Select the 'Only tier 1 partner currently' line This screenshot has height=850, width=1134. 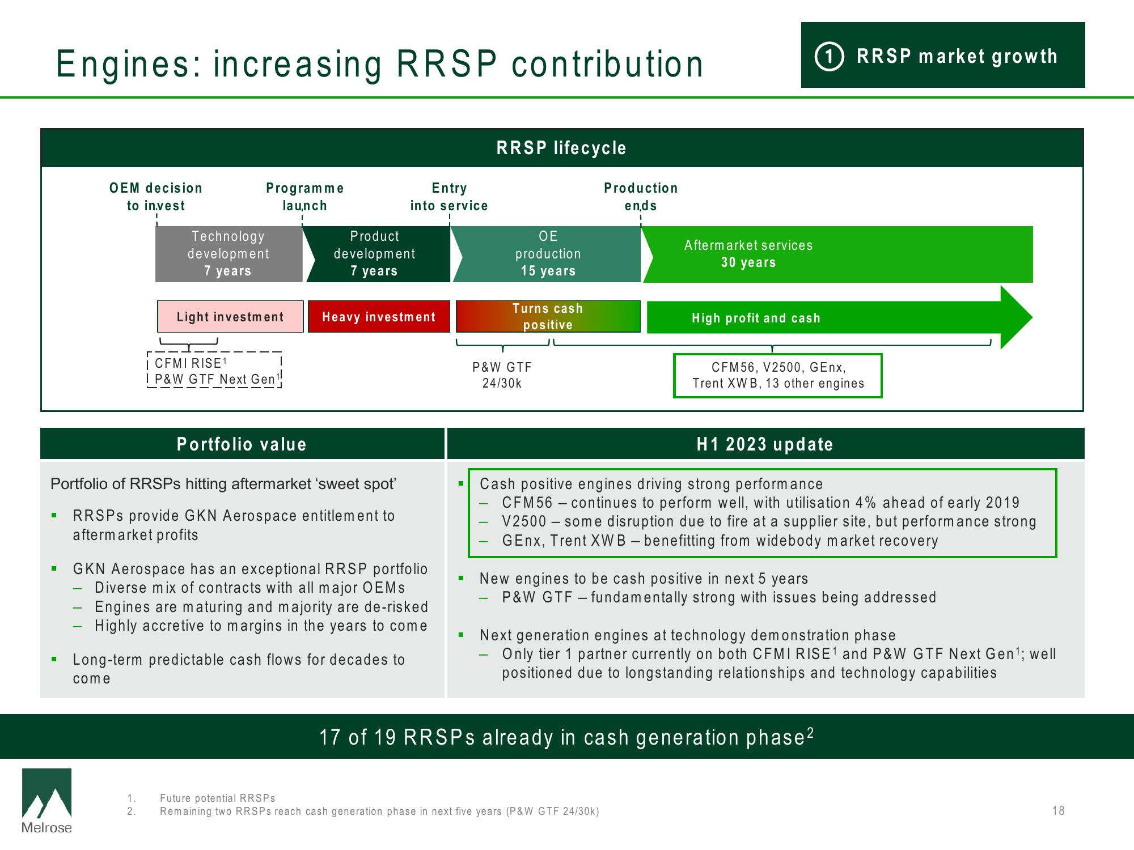click(778, 663)
